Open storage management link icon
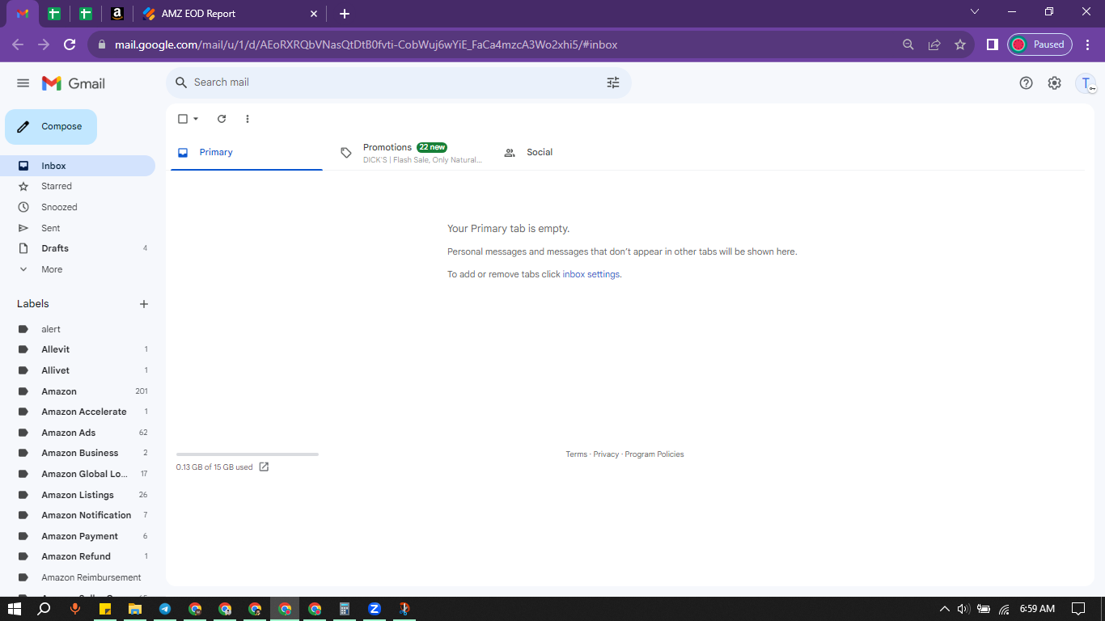The height and width of the screenshot is (621, 1105). [x=264, y=467]
